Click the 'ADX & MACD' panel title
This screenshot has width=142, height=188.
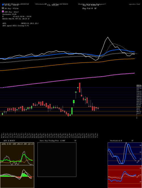[x=9, y=141]
